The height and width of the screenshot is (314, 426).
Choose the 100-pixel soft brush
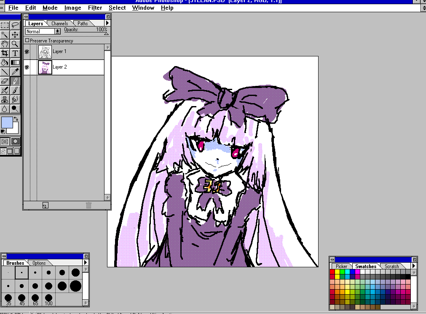pos(48,300)
